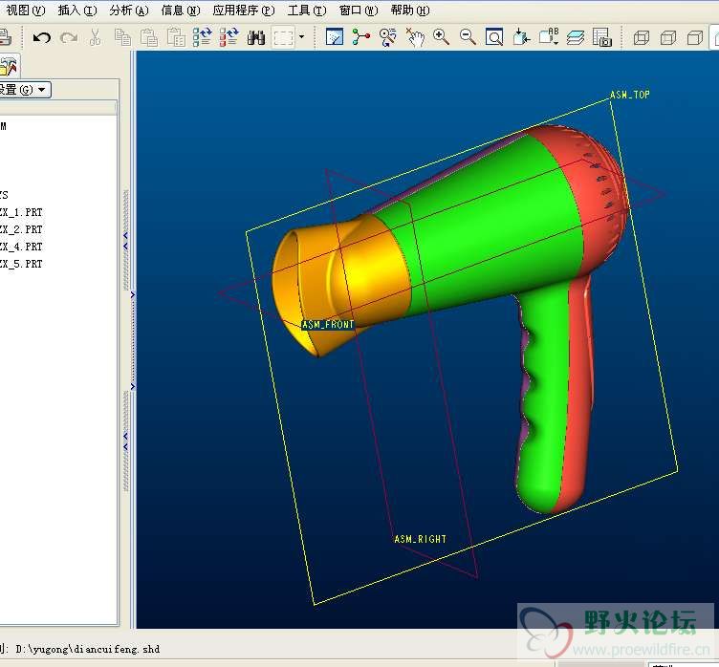
Task: Open the selection box dropdown arrow
Action: tap(302, 36)
